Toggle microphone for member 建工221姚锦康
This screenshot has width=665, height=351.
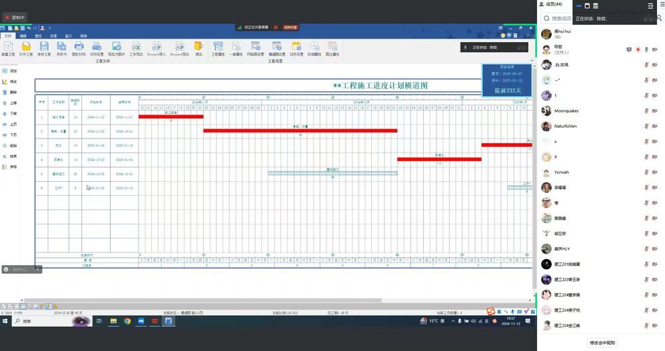(646, 264)
